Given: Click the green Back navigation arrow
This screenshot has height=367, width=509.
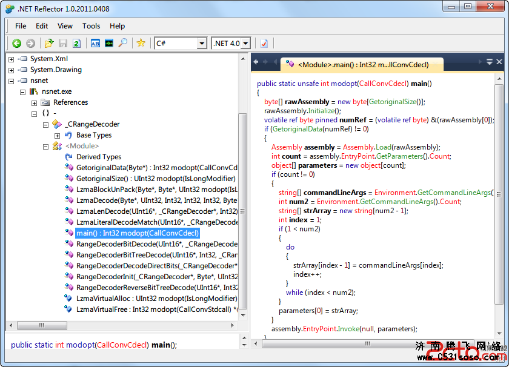Looking at the screenshot, I should point(16,43).
